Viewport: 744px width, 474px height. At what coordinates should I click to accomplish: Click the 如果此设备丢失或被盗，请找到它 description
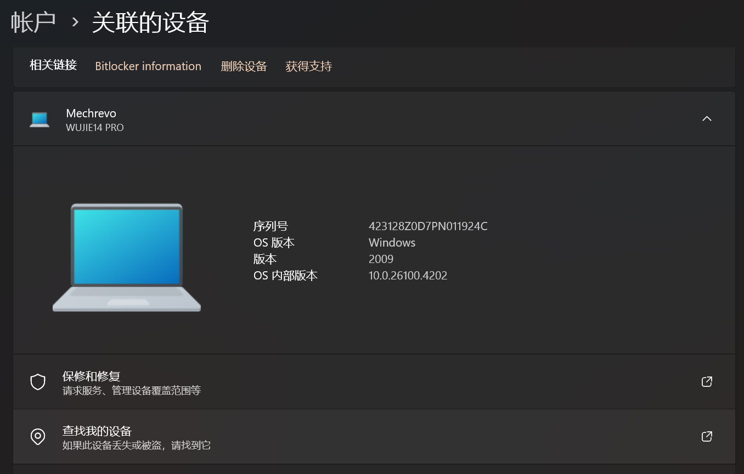(x=137, y=446)
